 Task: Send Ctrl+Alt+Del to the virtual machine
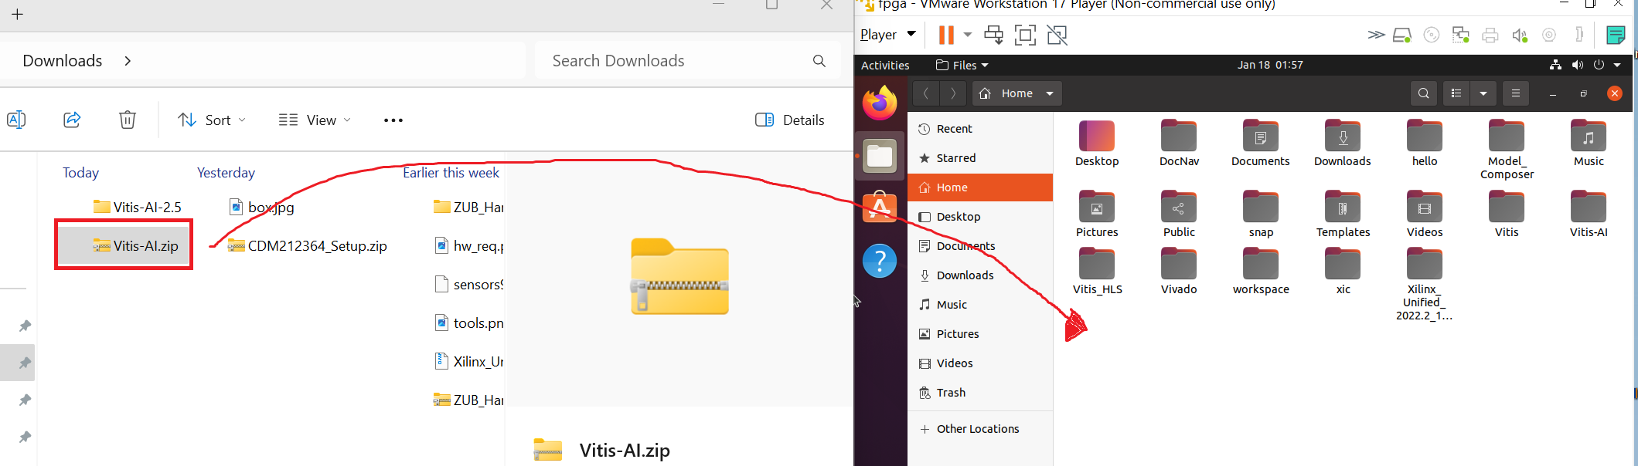[993, 35]
